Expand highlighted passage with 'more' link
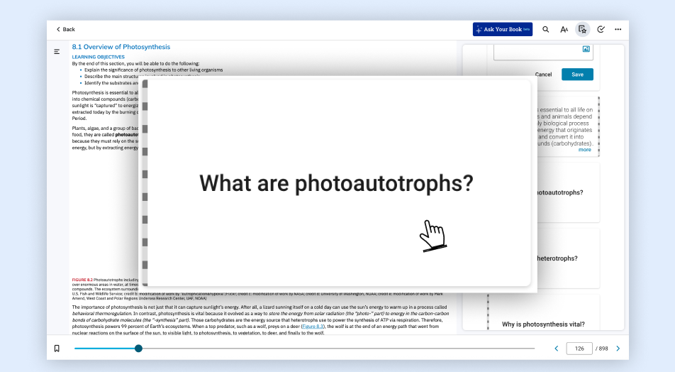675x372 pixels. click(584, 150)
